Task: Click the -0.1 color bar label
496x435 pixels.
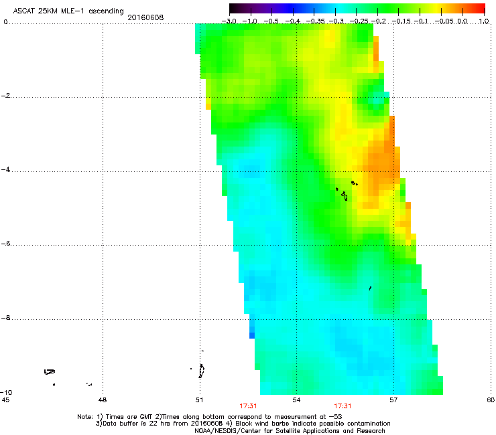Action: (x=421, y=21)
